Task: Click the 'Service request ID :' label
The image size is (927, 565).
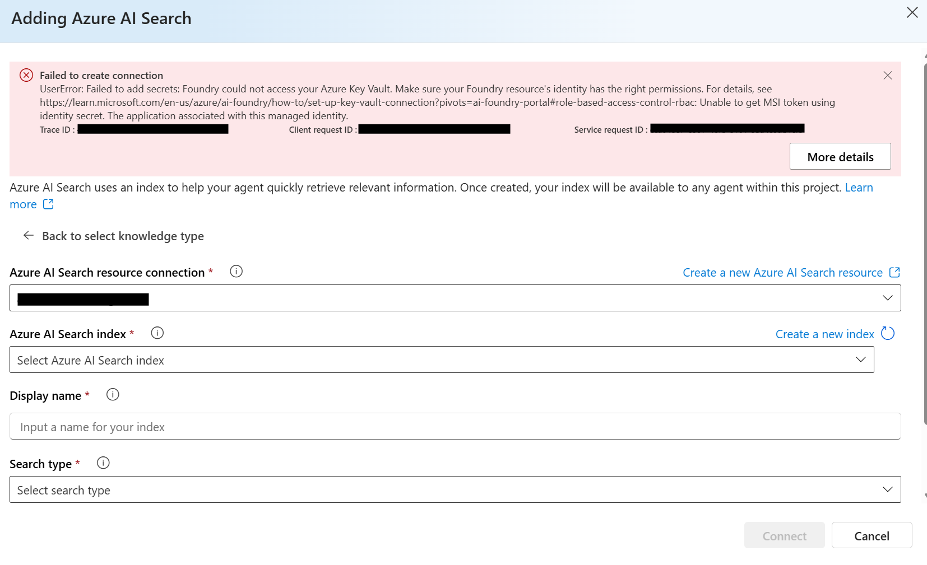Action: click(611, 130)
